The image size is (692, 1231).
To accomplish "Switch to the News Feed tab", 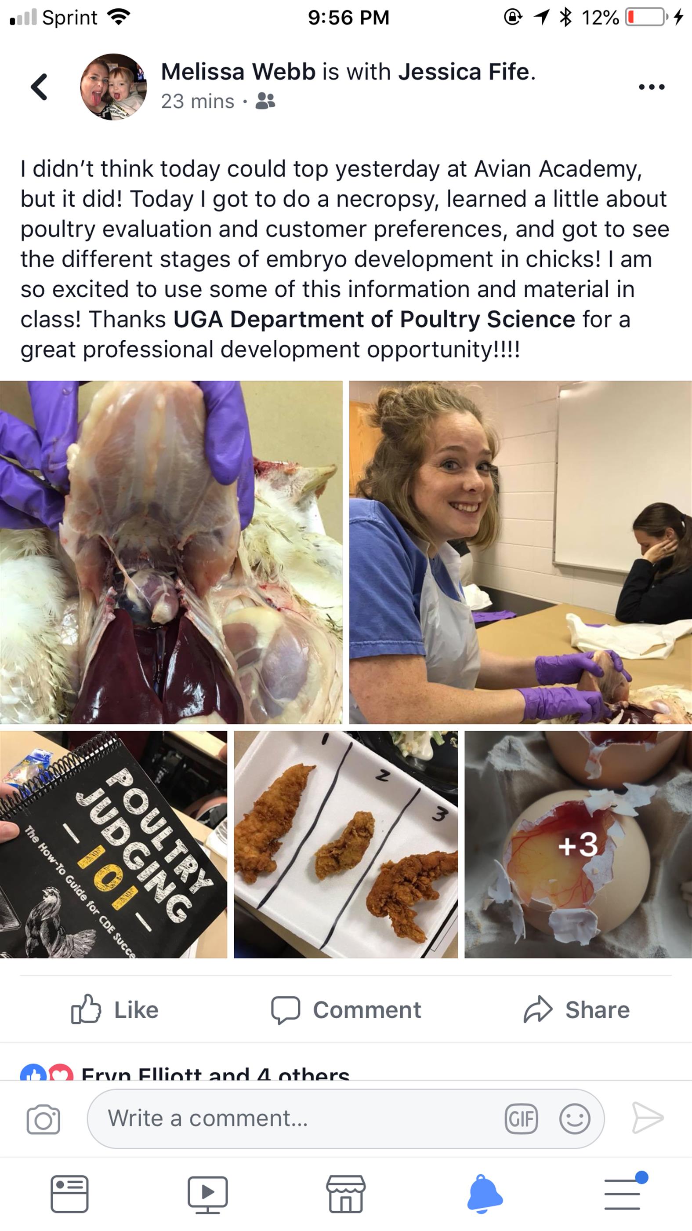I will pos(69,1194).
